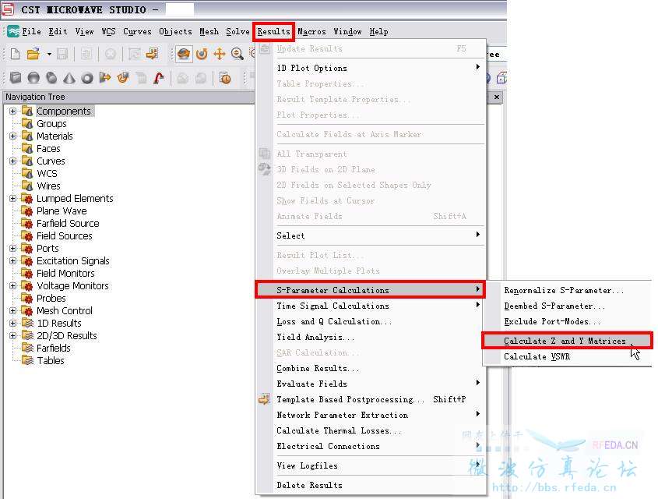Viewport: 658px width, 499px height.
Task: Open the Solve menu
Action: pyautogui.click(x=238, y=31)
